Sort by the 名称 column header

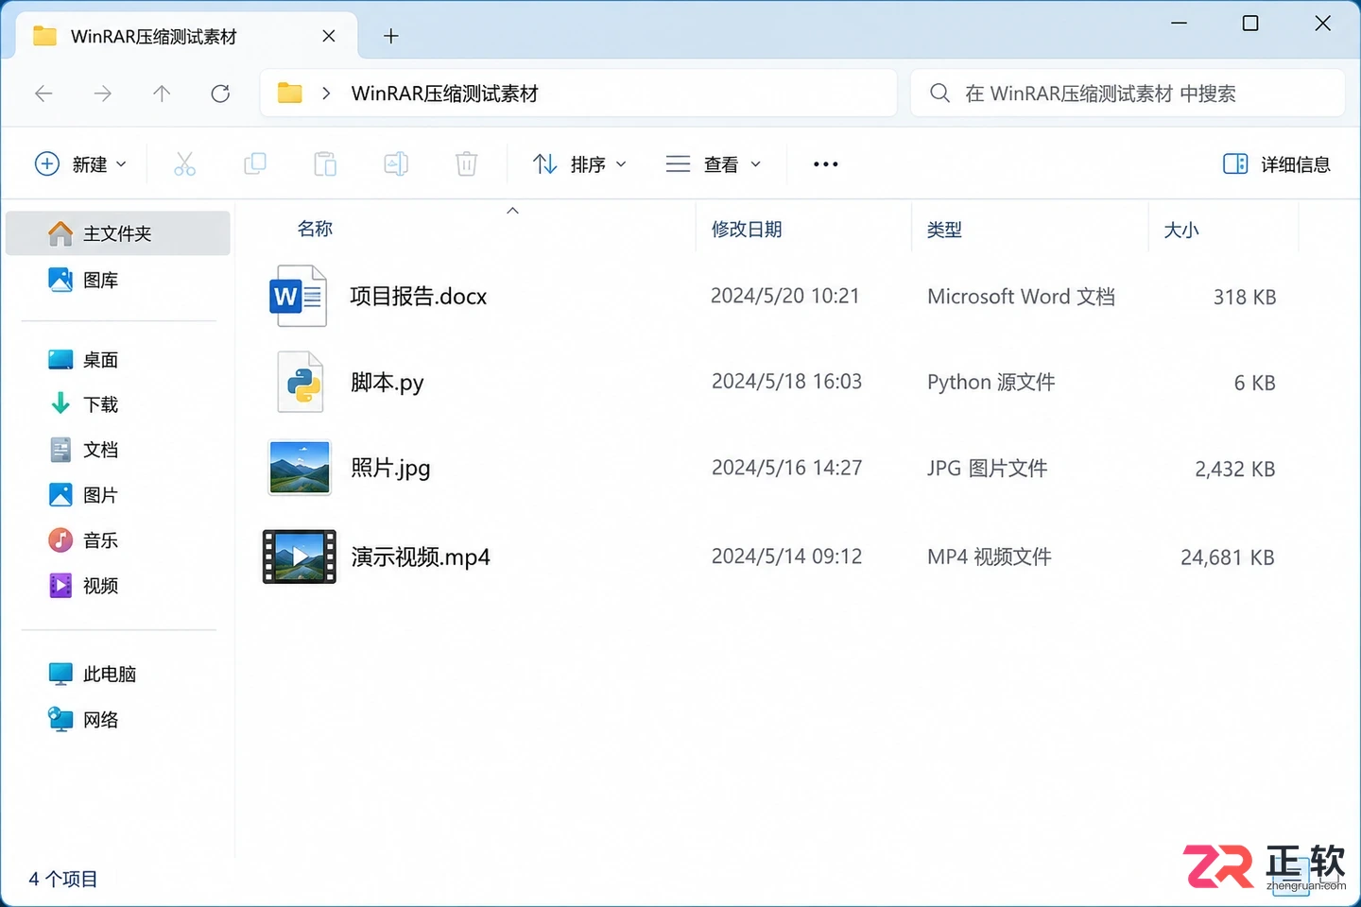315,230
